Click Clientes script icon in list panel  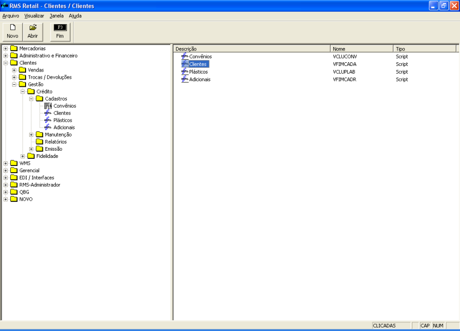pos(185,64)
